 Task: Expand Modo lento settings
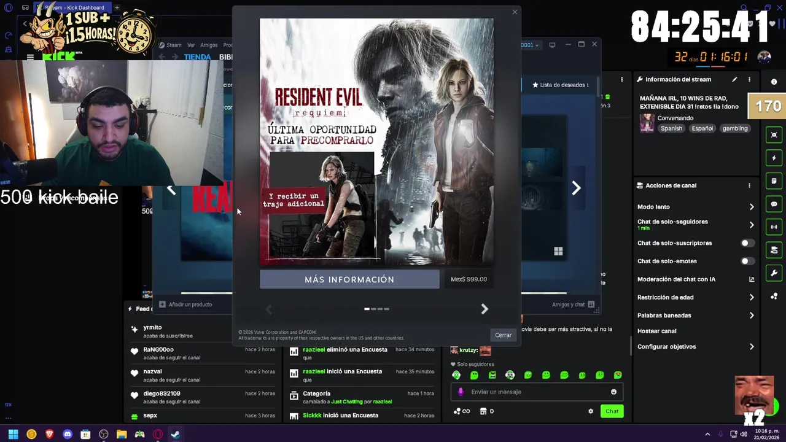click(x=752, y=207)
